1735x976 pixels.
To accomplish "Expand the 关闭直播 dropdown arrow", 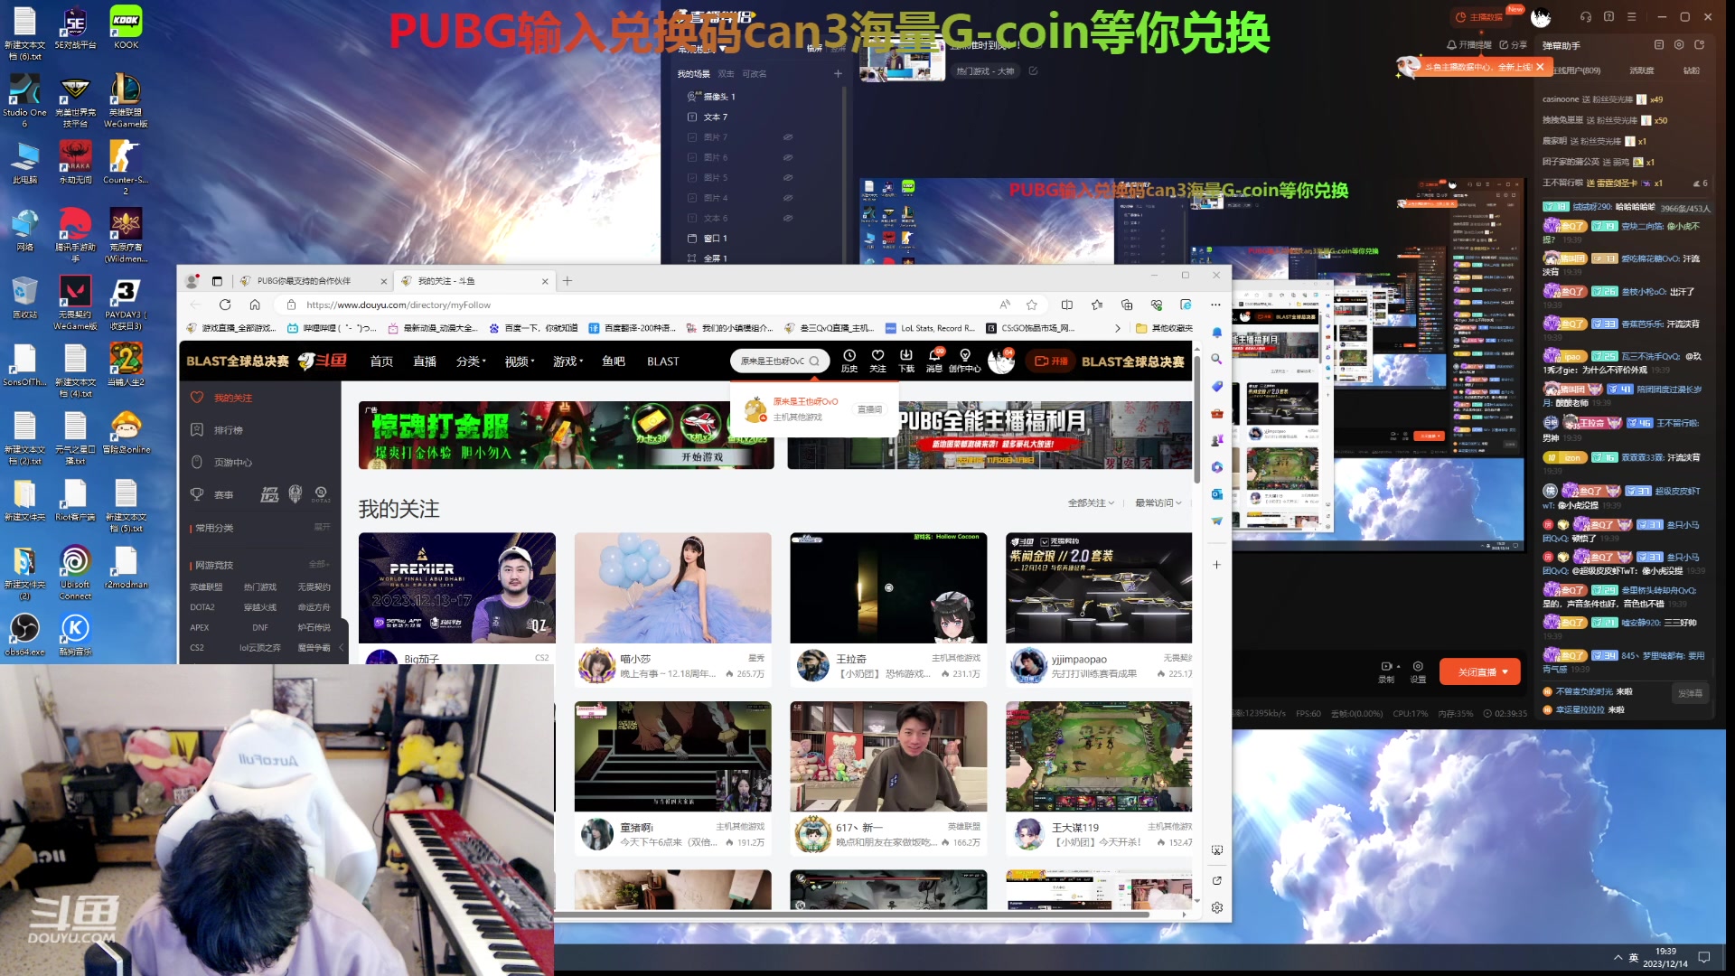I will 1505,671.
